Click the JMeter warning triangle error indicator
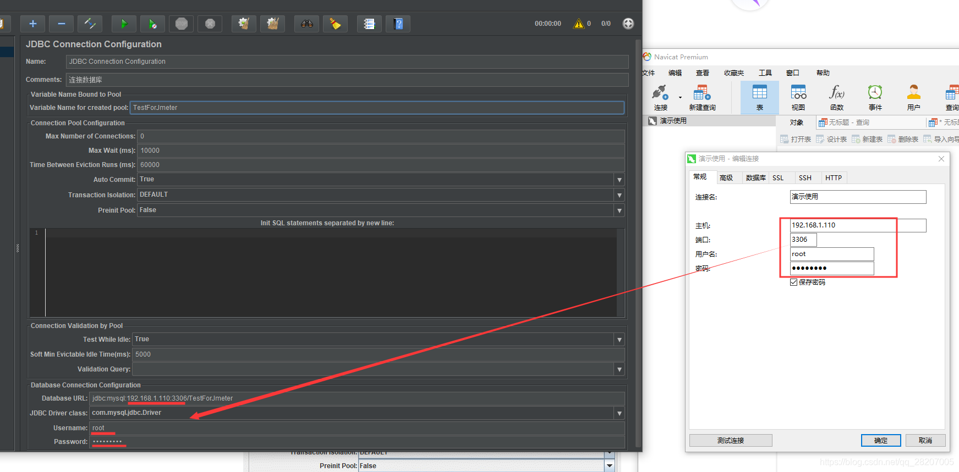This screenshot has height=472, width=959. point(578,24)
